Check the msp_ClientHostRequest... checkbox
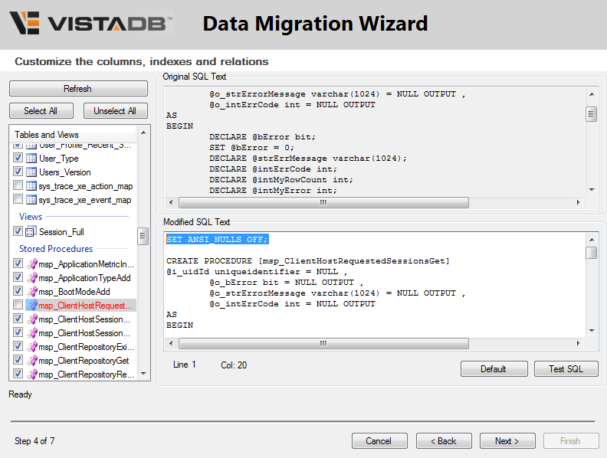Image resolution: width=607 pixels, height=458 pixels. (18, 304)
